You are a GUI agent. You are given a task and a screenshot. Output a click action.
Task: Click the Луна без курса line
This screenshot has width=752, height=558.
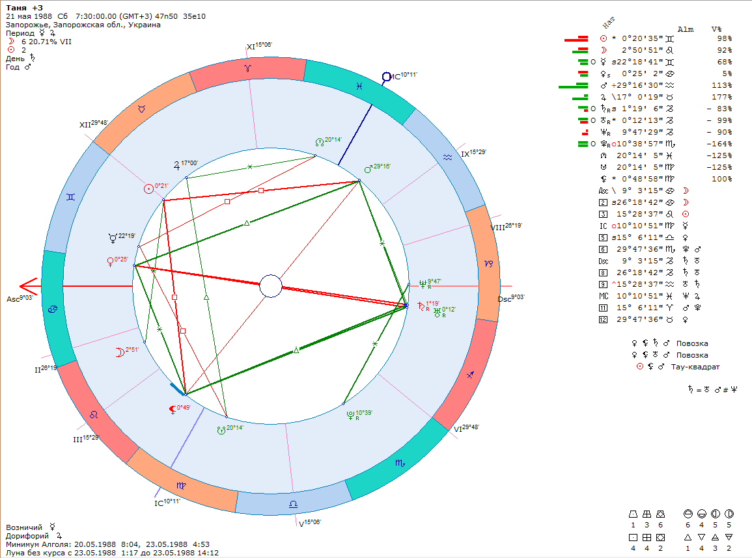[112, 553]
